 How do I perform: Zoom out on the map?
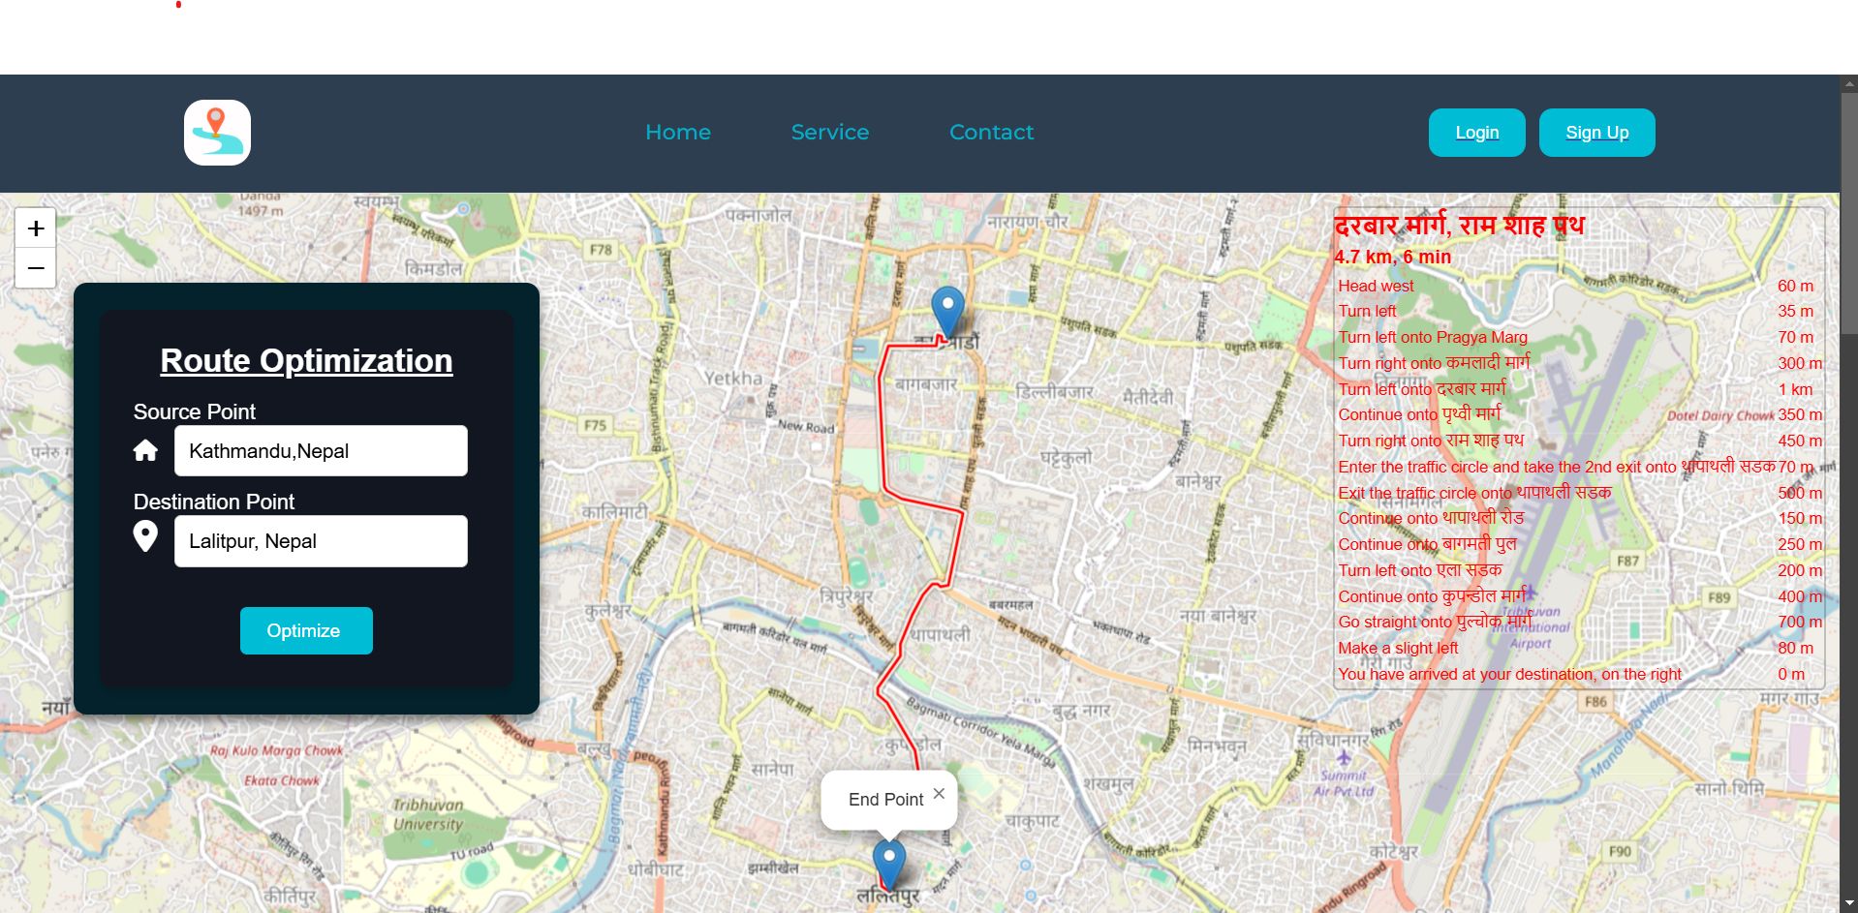tap(36, 268)
